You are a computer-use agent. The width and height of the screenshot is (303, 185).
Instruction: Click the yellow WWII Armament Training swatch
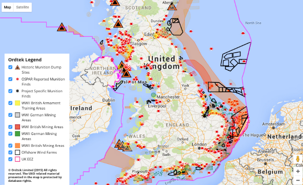[x=17, y=103]
